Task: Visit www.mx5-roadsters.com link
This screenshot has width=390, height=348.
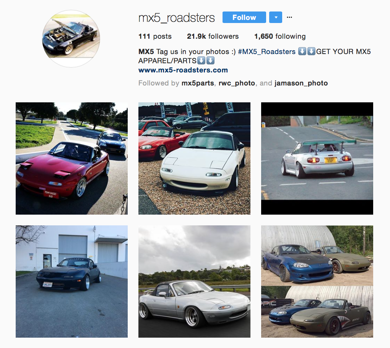Action: click(x=183, y=70)
